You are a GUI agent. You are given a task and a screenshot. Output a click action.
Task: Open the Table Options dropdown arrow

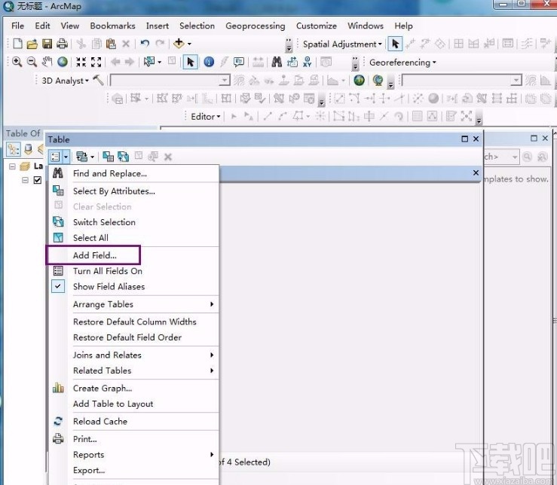click(x=66, y=157)
